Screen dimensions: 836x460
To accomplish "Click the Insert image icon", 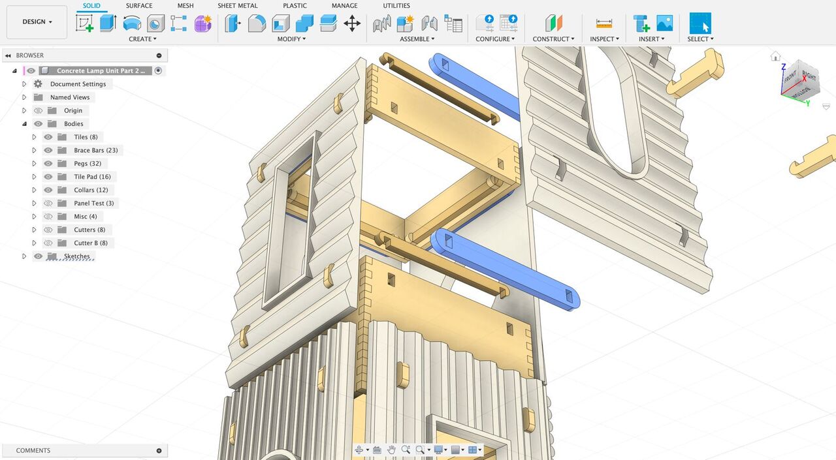I will (x=664, y=23).
